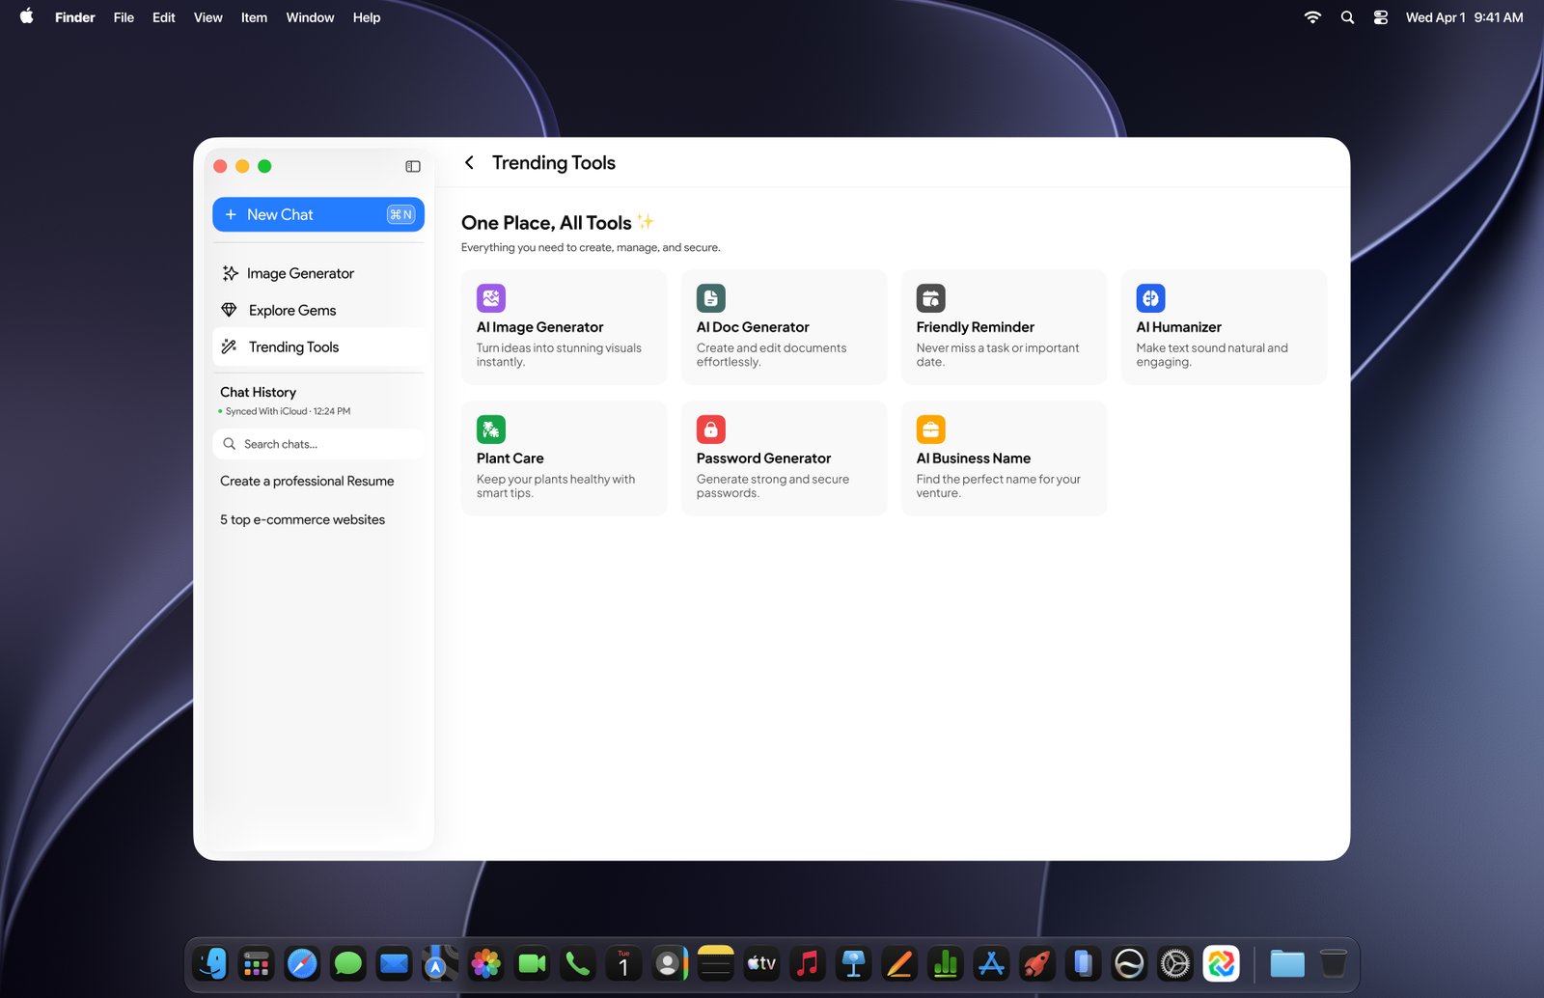Click the 'Chat History' heading

click(x=258, y=392)
